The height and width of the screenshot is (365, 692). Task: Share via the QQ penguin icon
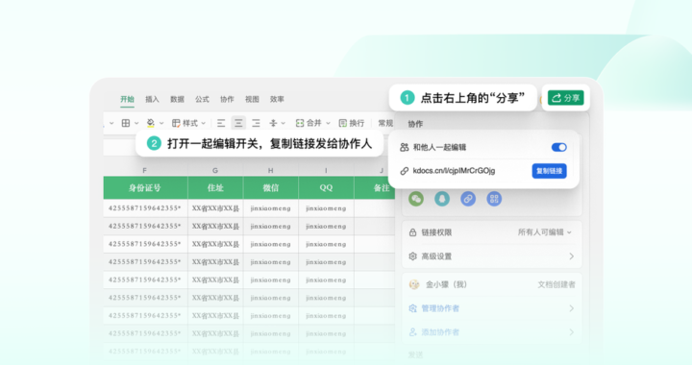[442, 199]
